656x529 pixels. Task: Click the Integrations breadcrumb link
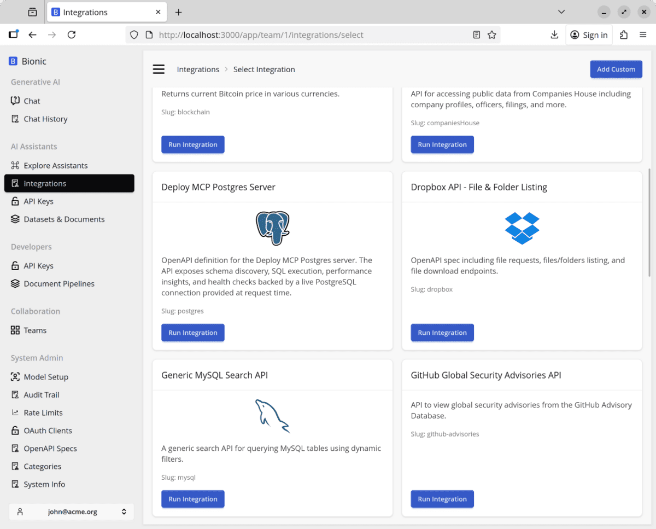198,69
